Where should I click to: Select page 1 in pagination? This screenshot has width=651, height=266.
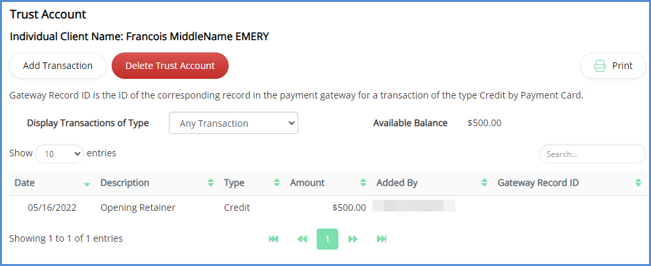[x=327, y=239]
